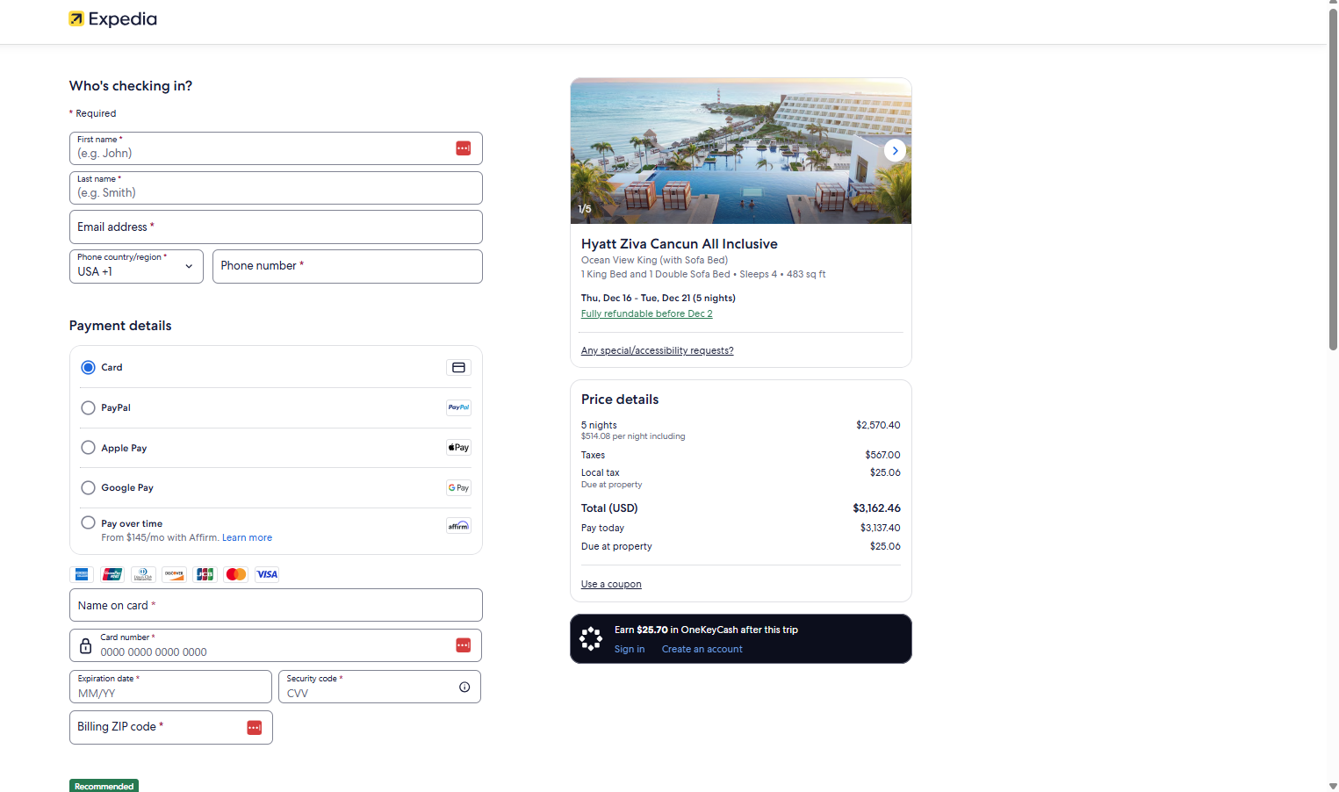This screenshot has width=1339, height=792.
Task: Open security code info icon
Action: (x=464, y=687)
